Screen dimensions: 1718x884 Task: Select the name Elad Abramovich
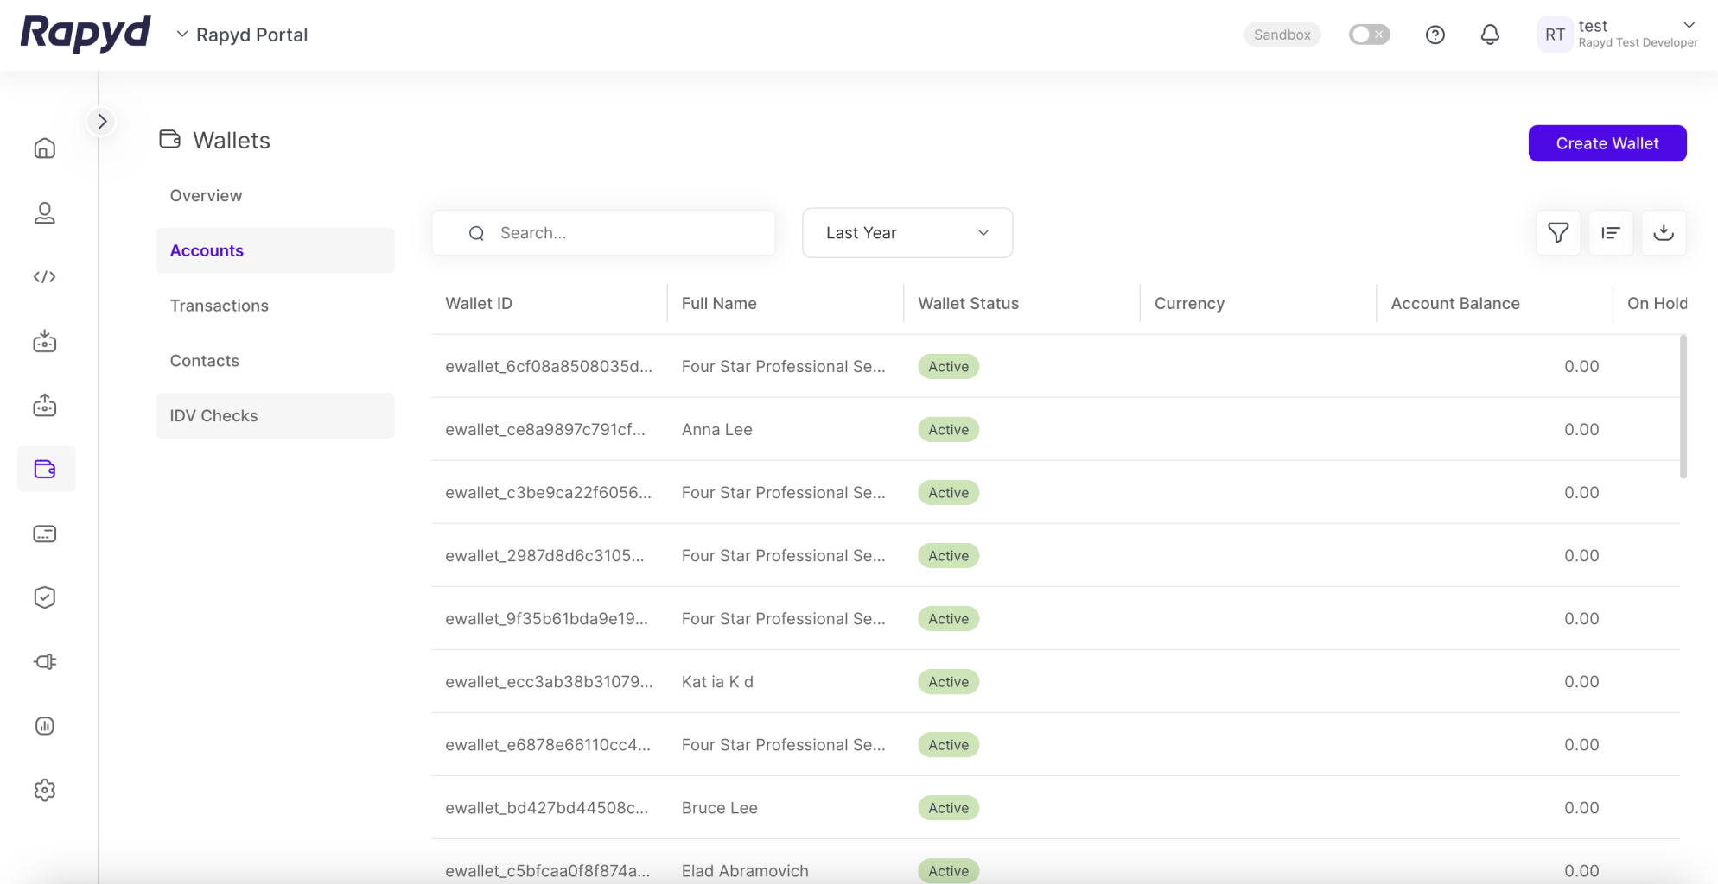coord(745,871)
